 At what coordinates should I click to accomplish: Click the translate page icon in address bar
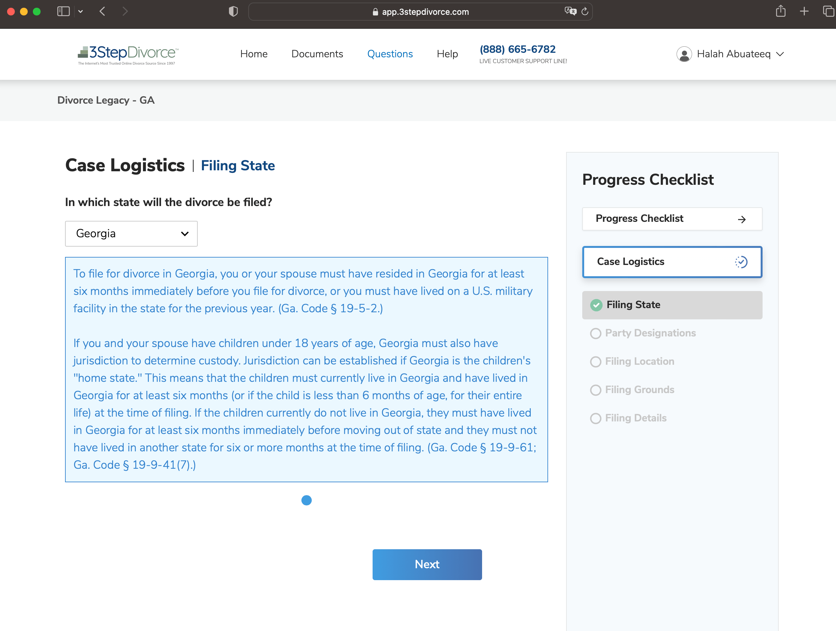(x=570, y=11)
